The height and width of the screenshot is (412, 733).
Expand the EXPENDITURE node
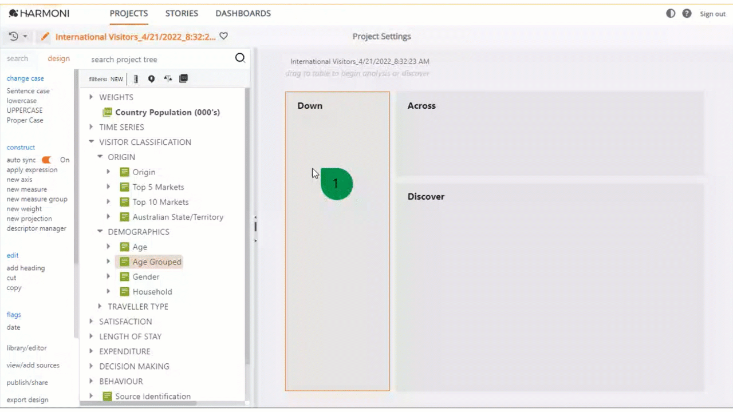91,351
